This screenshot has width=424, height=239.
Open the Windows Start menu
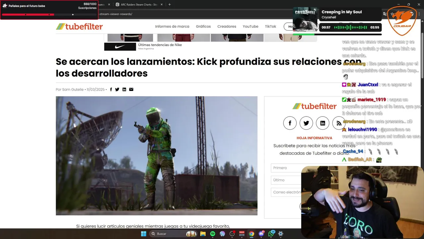pyautogui.click(x=143, y=234)
